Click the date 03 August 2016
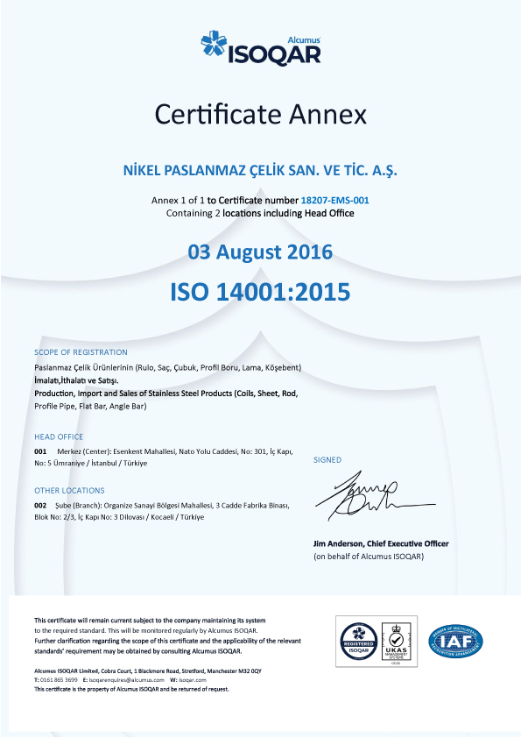The height and width of the screenshot is (738, 521). pyautogui.click(x=260, y=252)
